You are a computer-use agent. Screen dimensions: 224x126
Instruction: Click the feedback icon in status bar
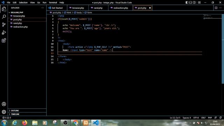216,118
